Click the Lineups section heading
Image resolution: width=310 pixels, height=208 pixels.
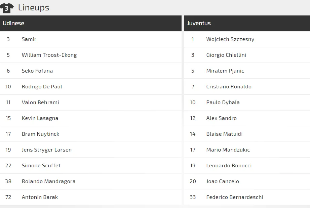click(34, 7)
